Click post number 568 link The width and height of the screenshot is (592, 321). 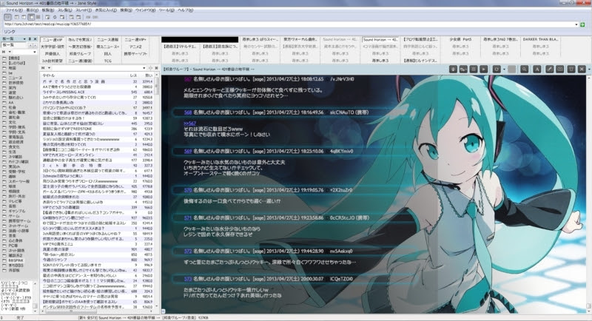(188, 112)
